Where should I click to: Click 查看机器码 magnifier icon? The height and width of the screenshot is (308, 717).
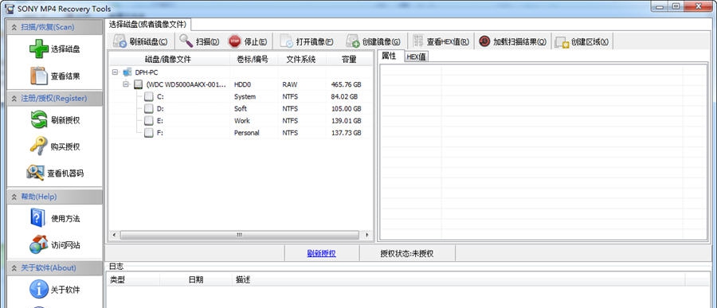point(35,173)
